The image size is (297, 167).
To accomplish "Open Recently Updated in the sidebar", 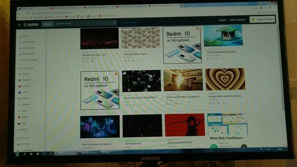I will [x=28, y=60].
